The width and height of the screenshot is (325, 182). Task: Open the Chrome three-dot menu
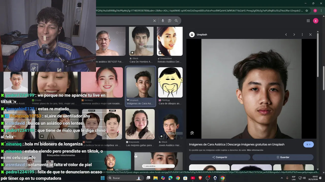coord(321,11)
